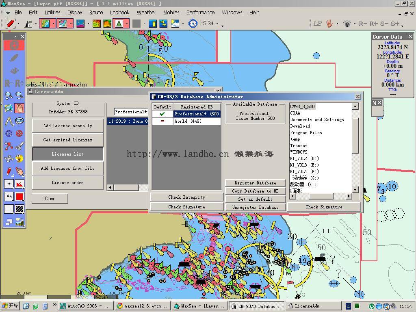Select the red pencil drawing tool
416x312 pixels.
point(9,171)
